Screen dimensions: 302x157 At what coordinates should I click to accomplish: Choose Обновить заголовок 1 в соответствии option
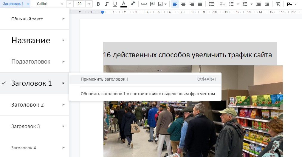click(148, 94)
